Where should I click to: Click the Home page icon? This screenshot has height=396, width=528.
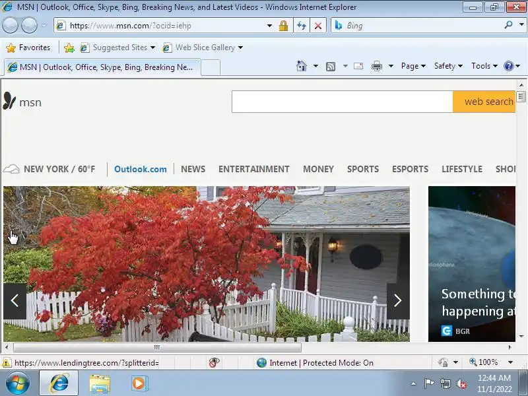(302, 66)
